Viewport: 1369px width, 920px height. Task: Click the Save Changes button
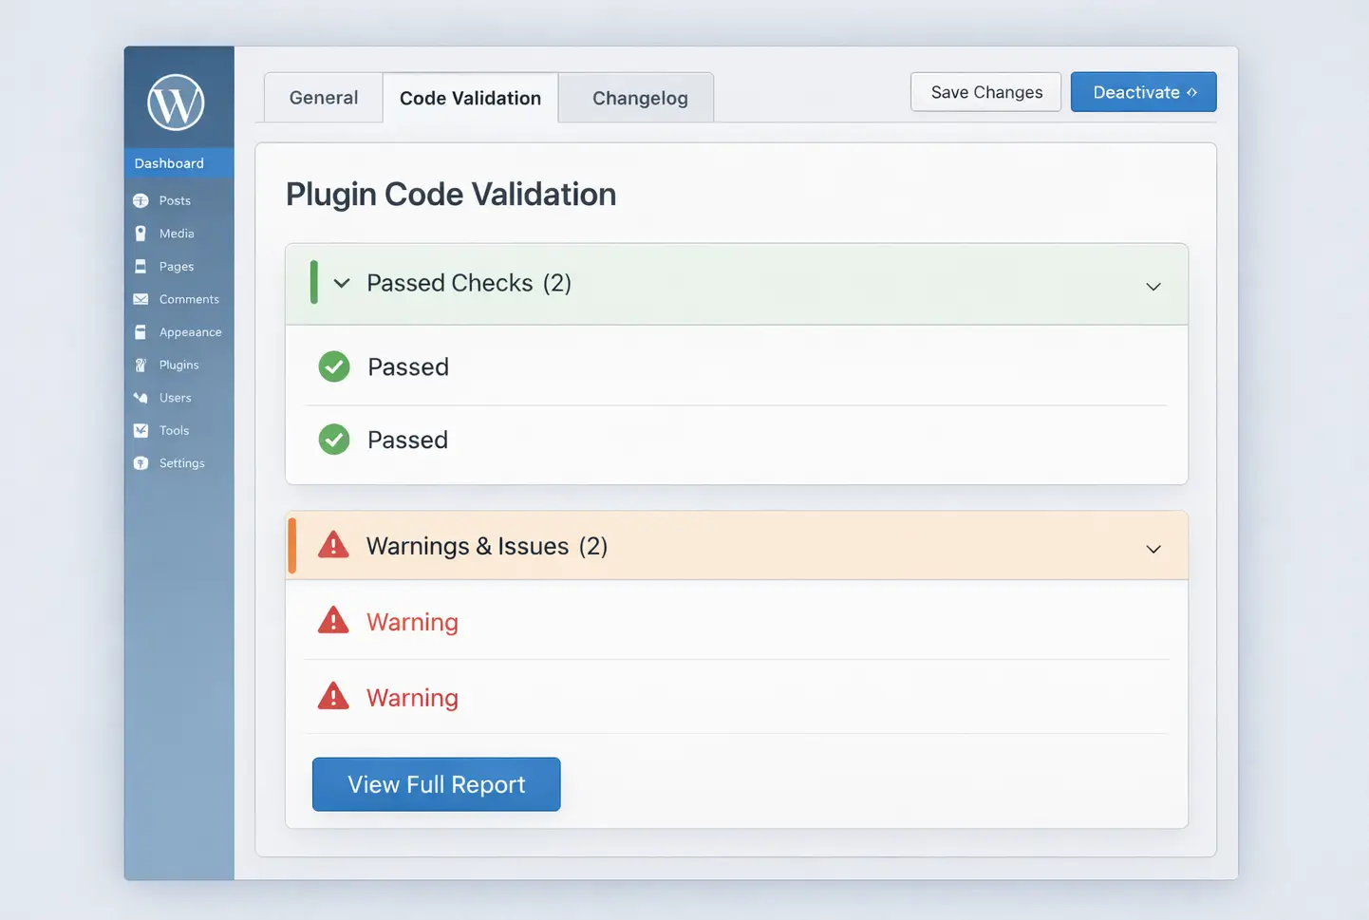click(985, 91)
